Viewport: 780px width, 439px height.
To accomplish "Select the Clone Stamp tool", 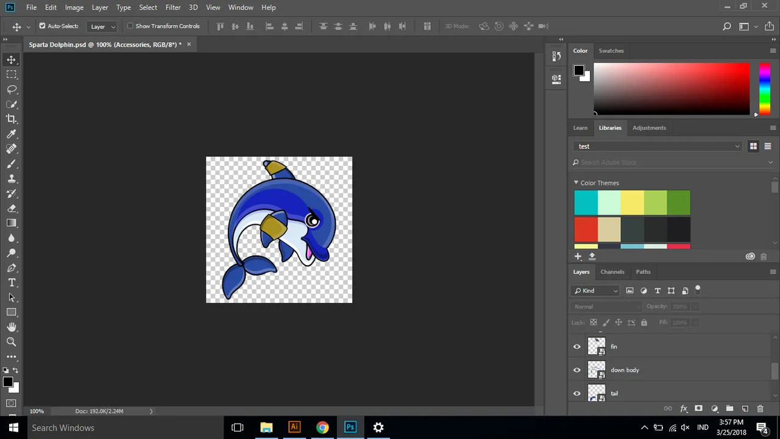I will (12, 179).
